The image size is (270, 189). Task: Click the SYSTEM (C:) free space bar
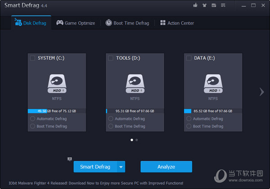57,111
